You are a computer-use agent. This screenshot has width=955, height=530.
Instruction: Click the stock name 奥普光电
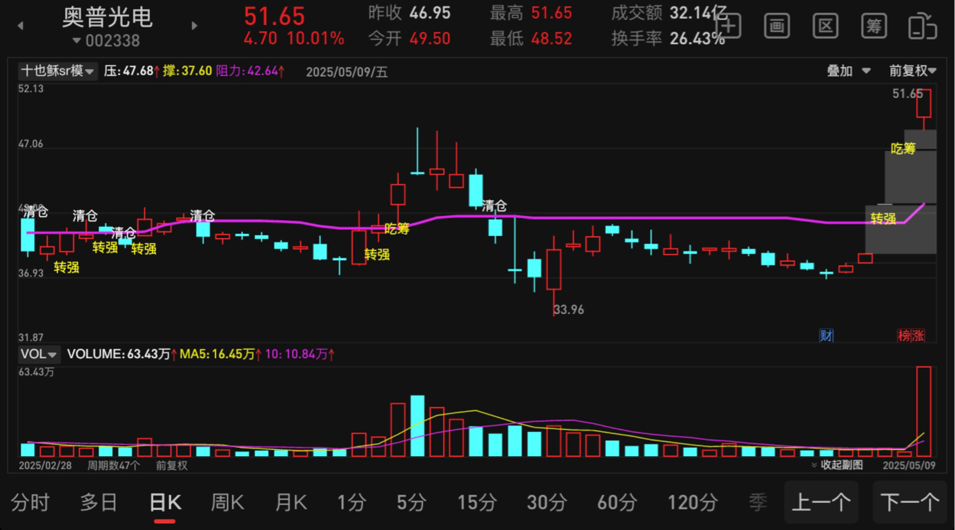click(107, 17)
